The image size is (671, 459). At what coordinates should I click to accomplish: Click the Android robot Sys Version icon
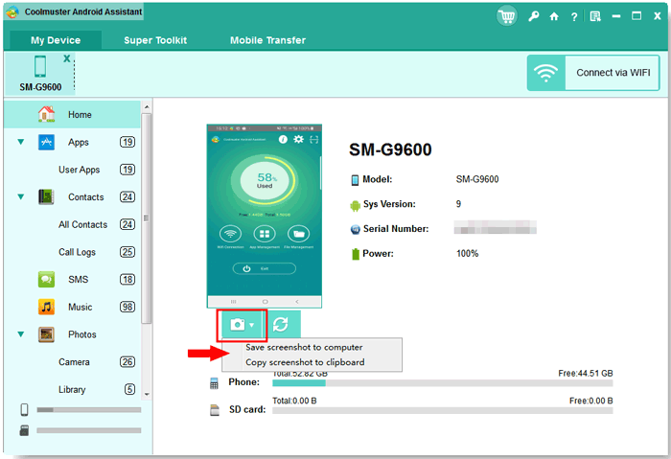pos(355,205)
